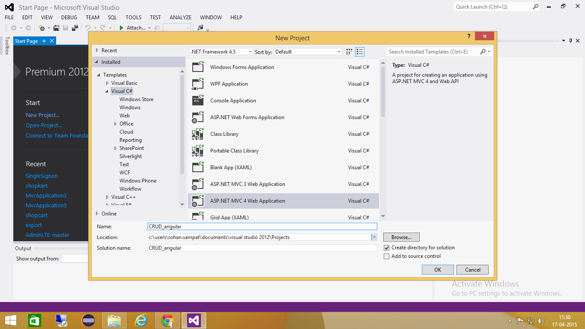This screenshot has height=329, width=585.
Task: Select the Console Application template icon
Action: click(x=198, y=100)
